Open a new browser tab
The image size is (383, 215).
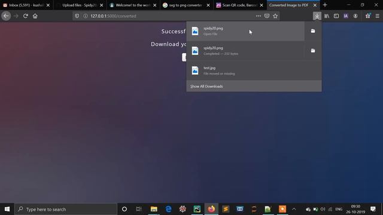325,5
